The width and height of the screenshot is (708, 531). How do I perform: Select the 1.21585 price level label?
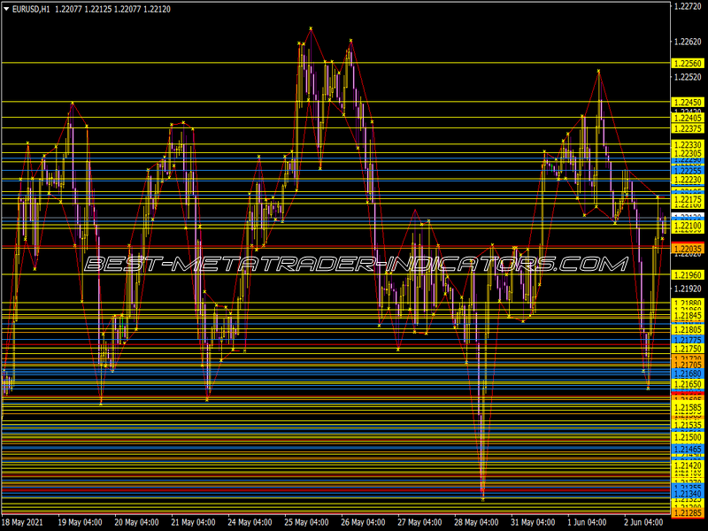[688, 408]
